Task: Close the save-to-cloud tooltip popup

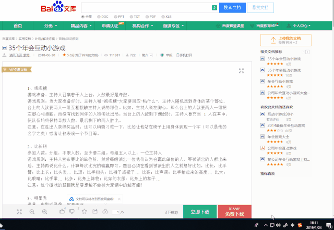Action: pyautogui.click(x=120, y=199)
